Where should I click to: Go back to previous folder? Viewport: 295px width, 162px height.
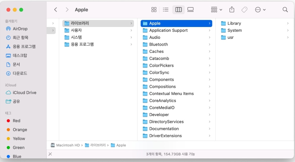[56, 9]
